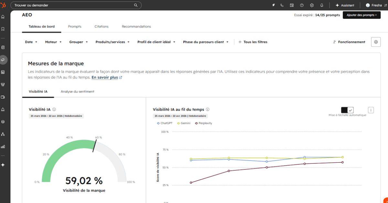Open the Fresha account menu
The width and height of the screenshot is (388, 203).
coord(374,5)
